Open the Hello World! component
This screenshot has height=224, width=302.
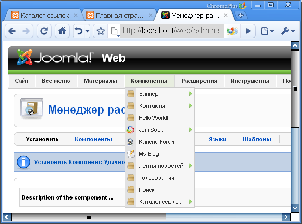153,118
